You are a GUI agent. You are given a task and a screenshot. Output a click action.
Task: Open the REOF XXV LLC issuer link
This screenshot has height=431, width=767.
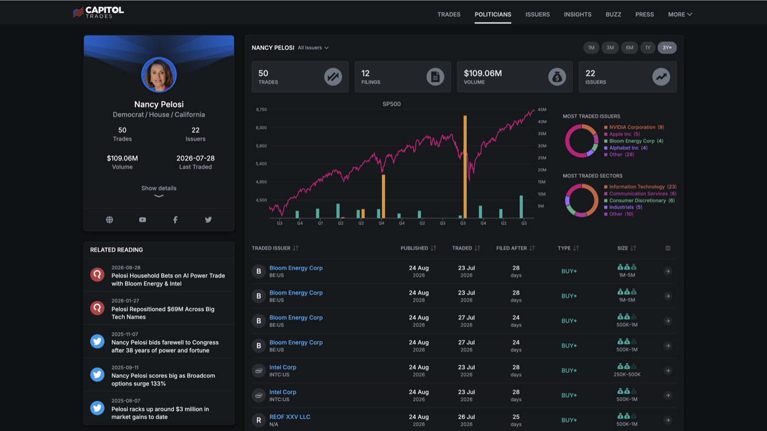tap(290, 417)
